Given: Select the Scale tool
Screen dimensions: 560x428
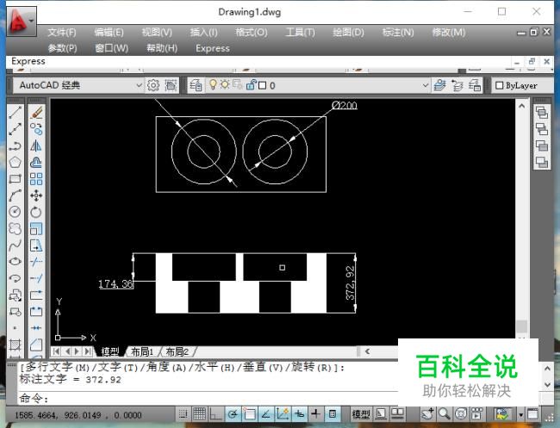Looking at the screenshot, I should click(36, 228).
